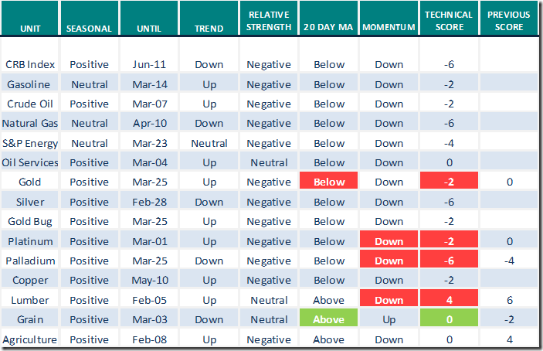Click the Copper May-10 until date
The height and width of the screenshot is (351, 543).
(149, 280)
